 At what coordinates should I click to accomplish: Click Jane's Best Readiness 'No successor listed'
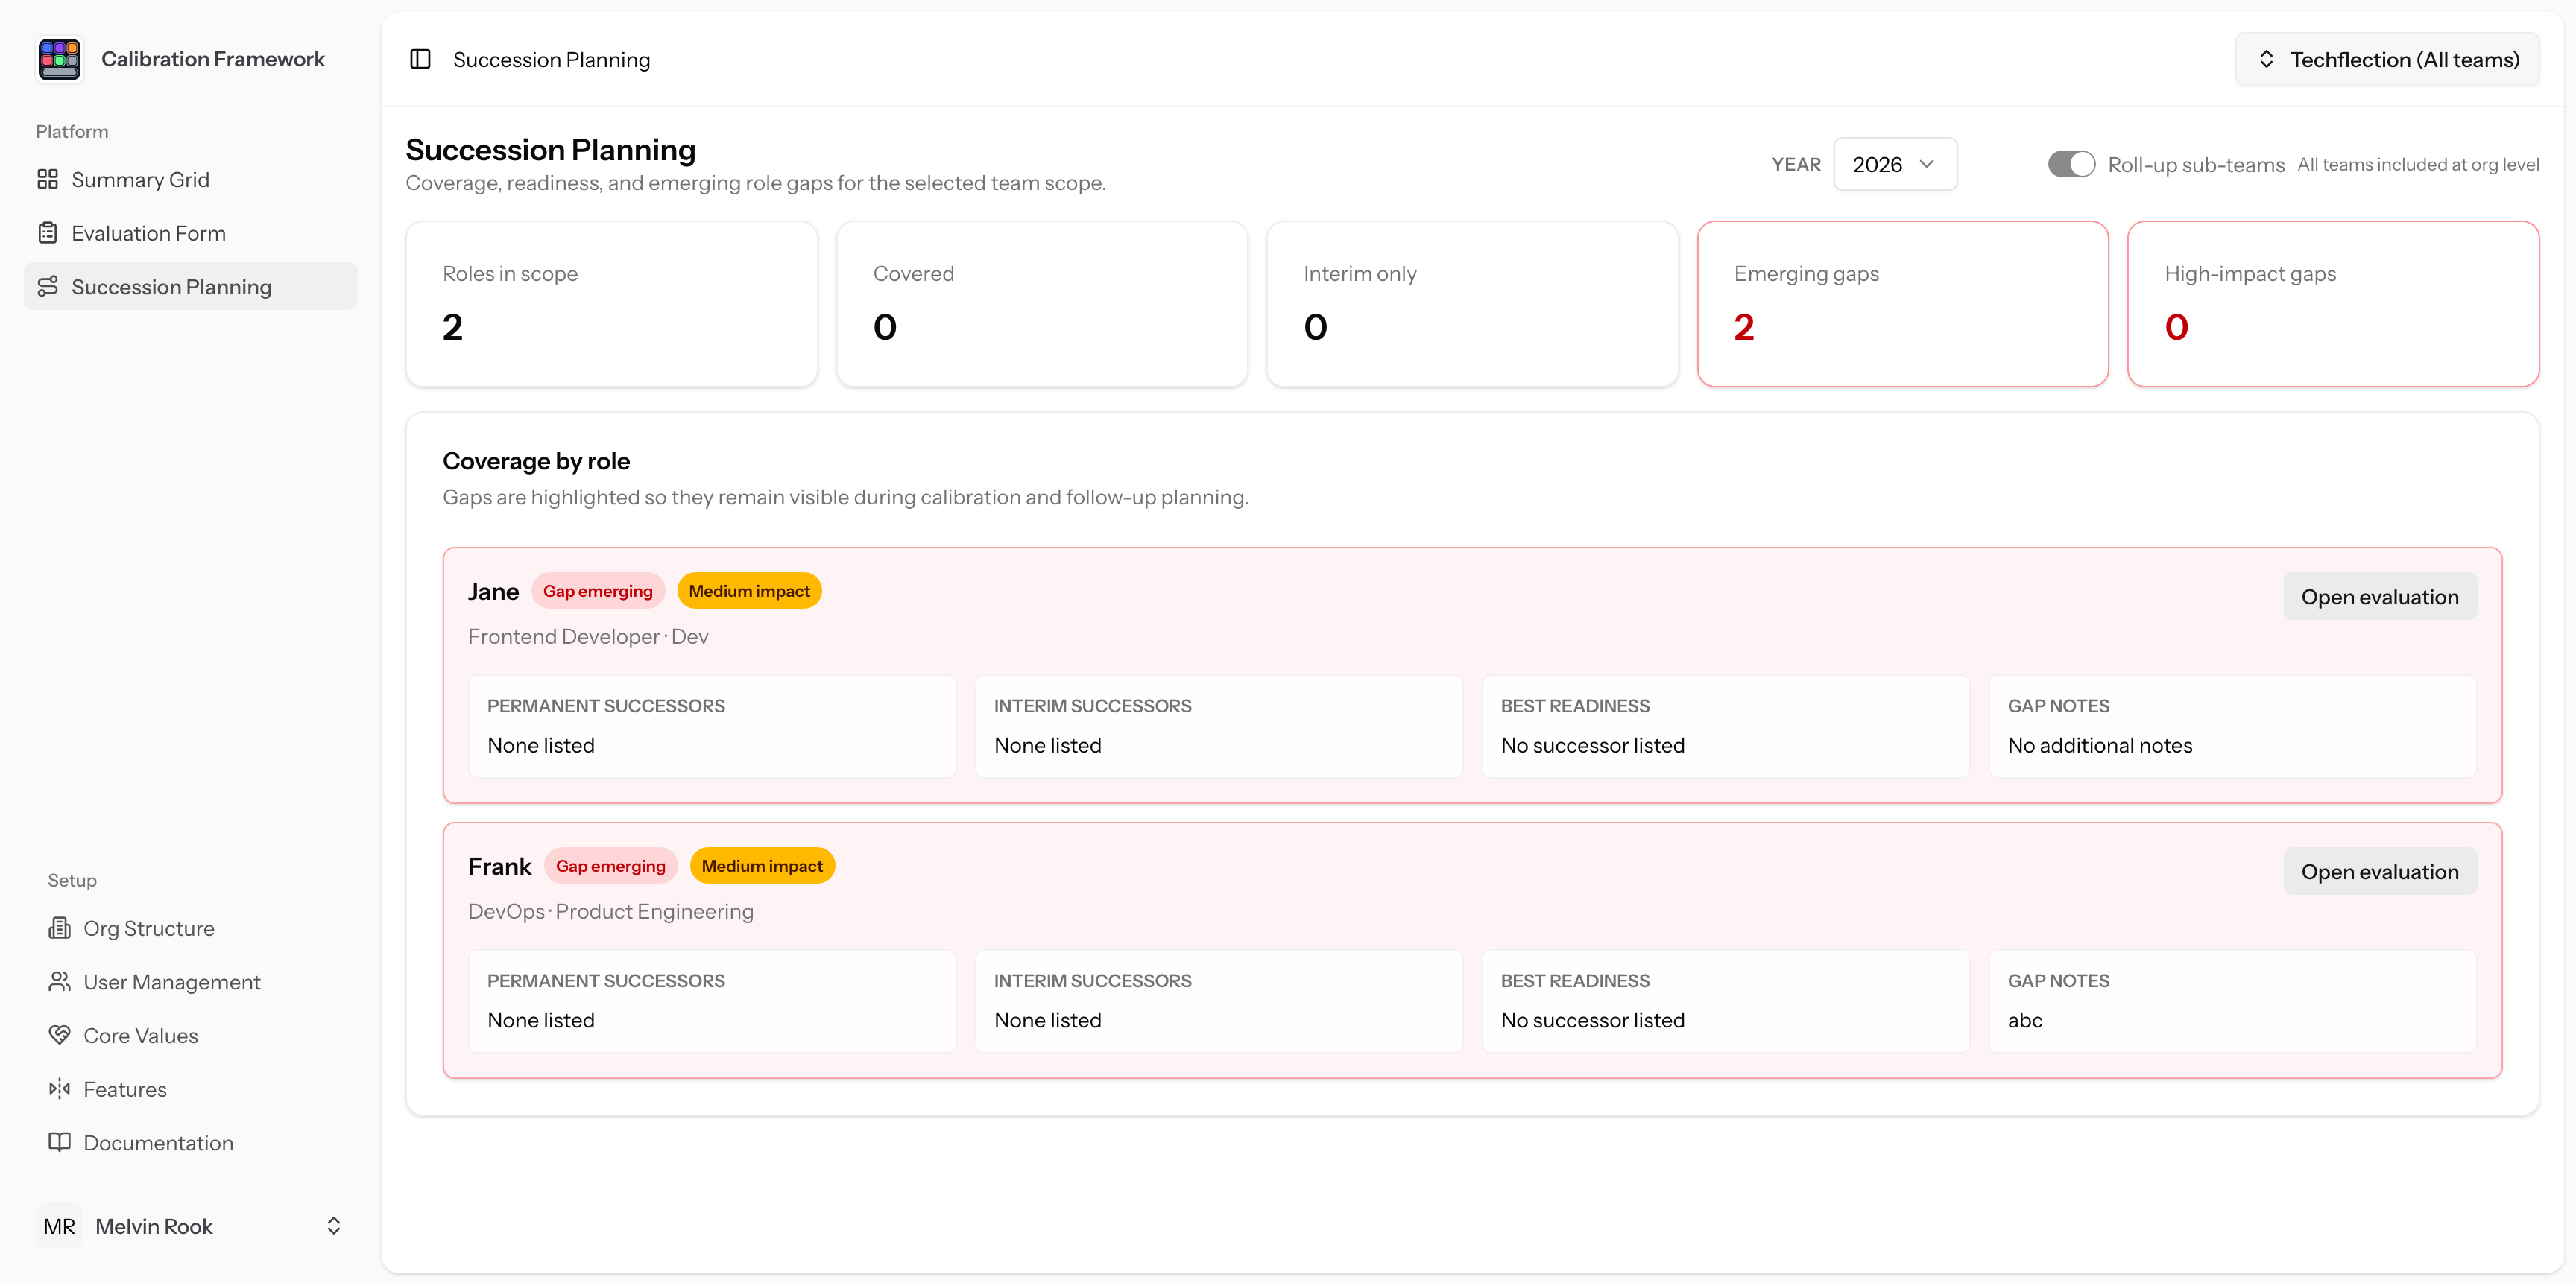(x=1593, y=745)
